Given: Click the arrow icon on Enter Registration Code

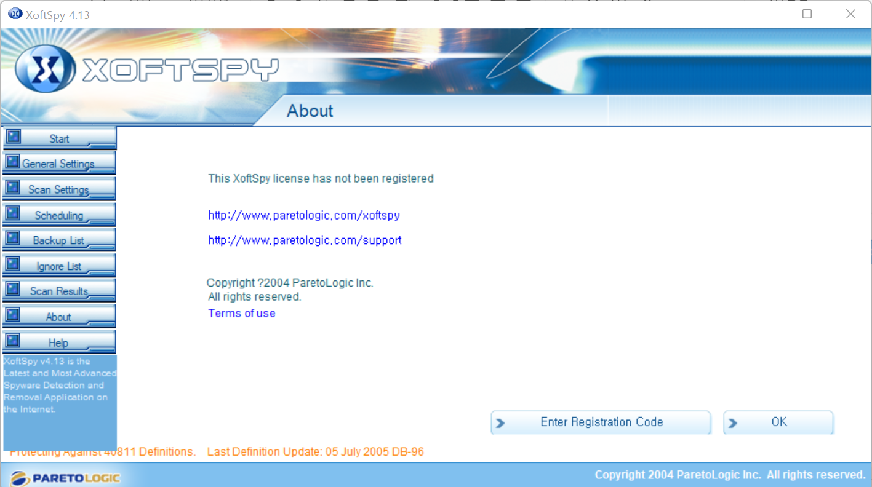Looking at the screenshot, I should point(500,423).
